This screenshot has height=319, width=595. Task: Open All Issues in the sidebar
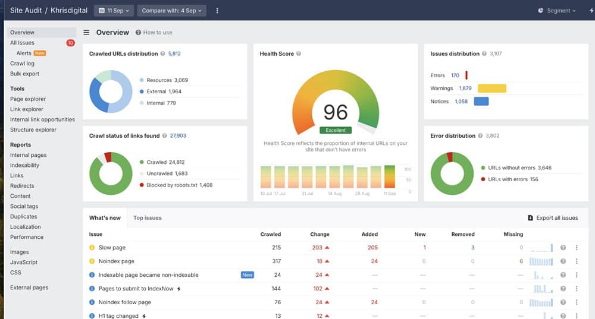(x=23, y=43)
